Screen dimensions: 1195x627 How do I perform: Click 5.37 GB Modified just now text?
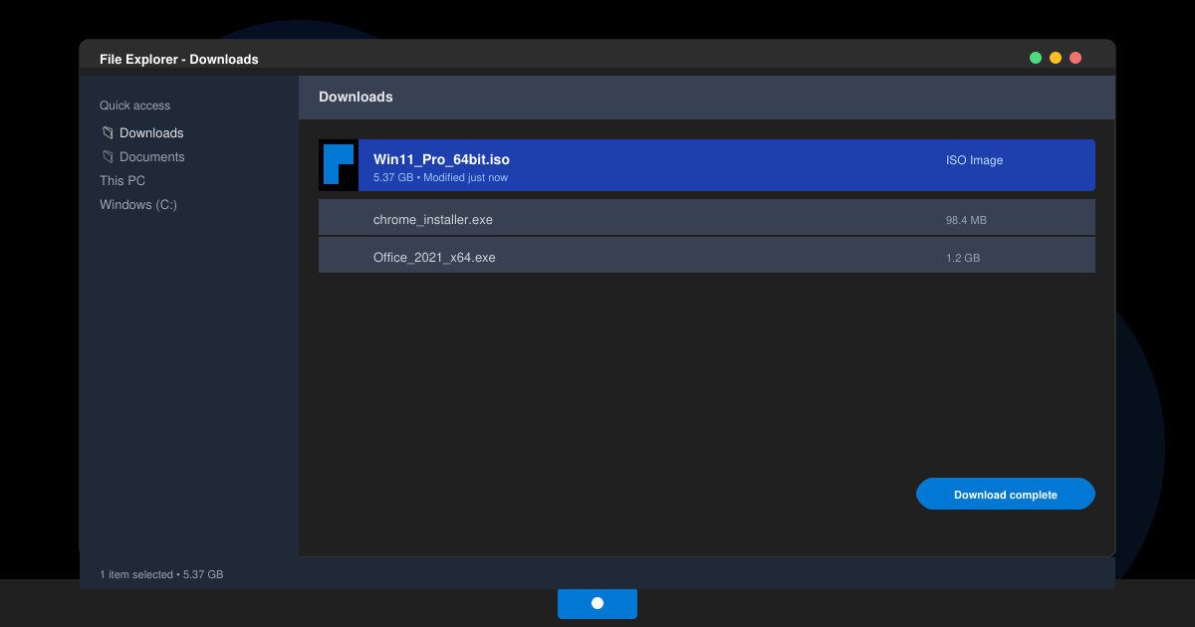coord(440,178)
